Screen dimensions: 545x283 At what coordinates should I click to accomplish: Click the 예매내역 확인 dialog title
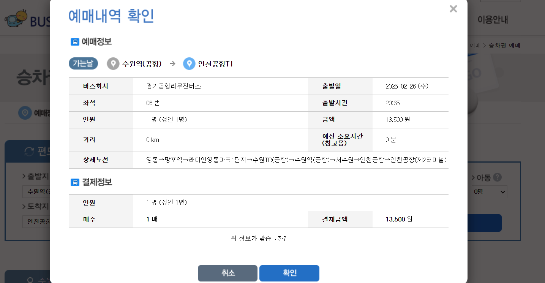click(x=111, y=16)
